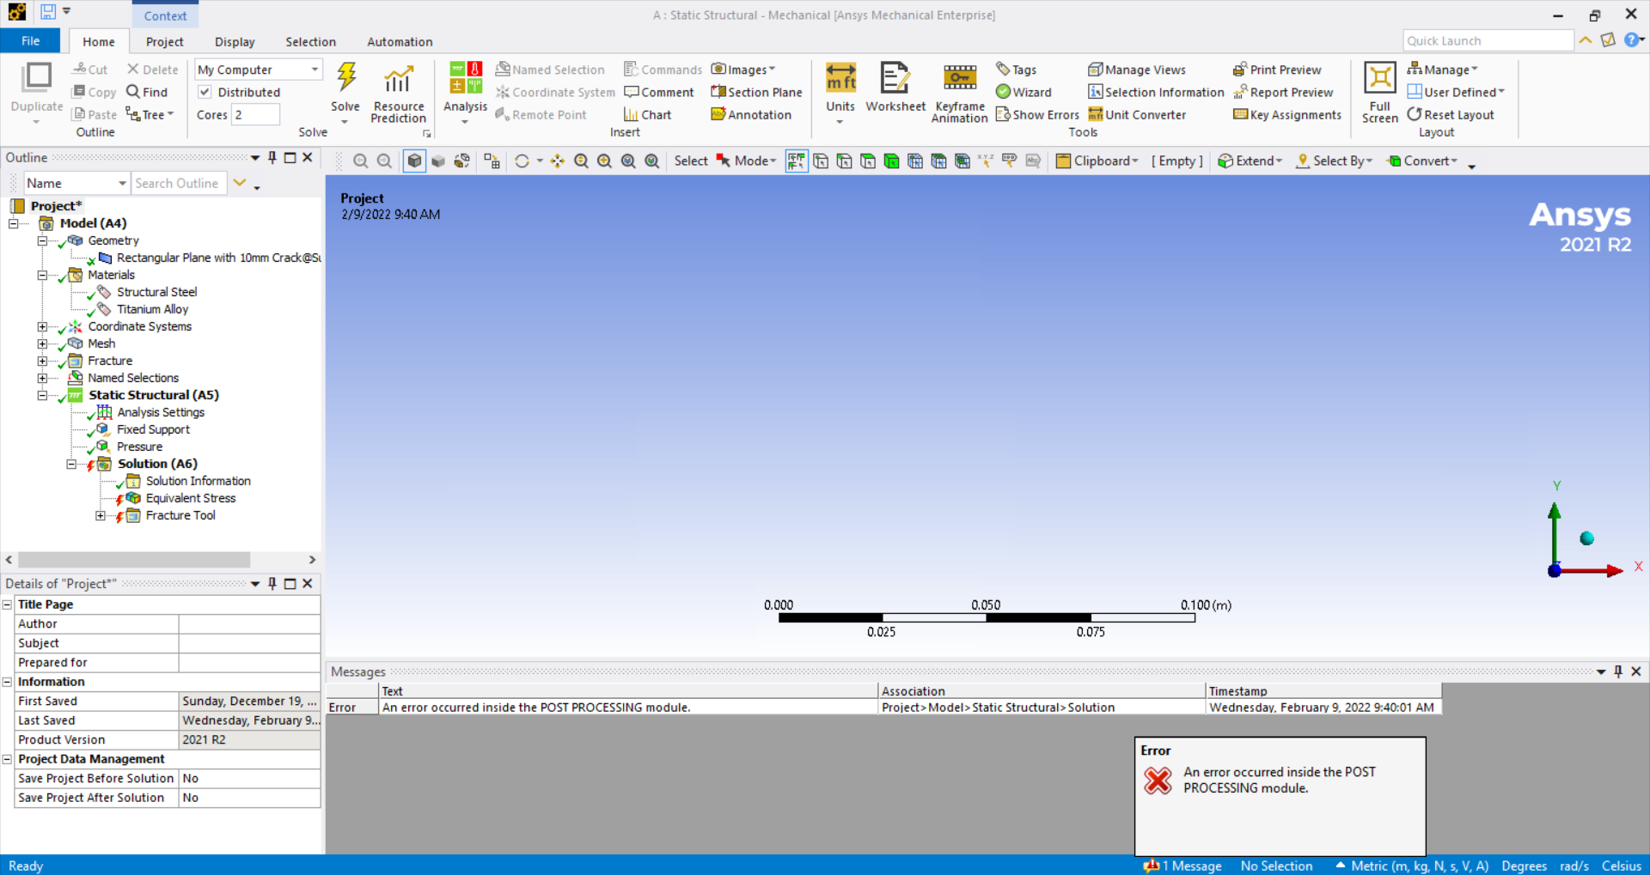
Task: Click the Solve lightning bolt icon
Action: click(346, 78)
